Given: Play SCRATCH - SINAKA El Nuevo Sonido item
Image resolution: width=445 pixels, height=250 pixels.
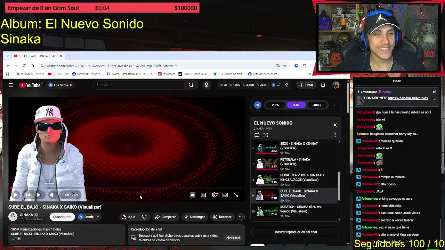Looking at the screenshot, I should [294, 211].
